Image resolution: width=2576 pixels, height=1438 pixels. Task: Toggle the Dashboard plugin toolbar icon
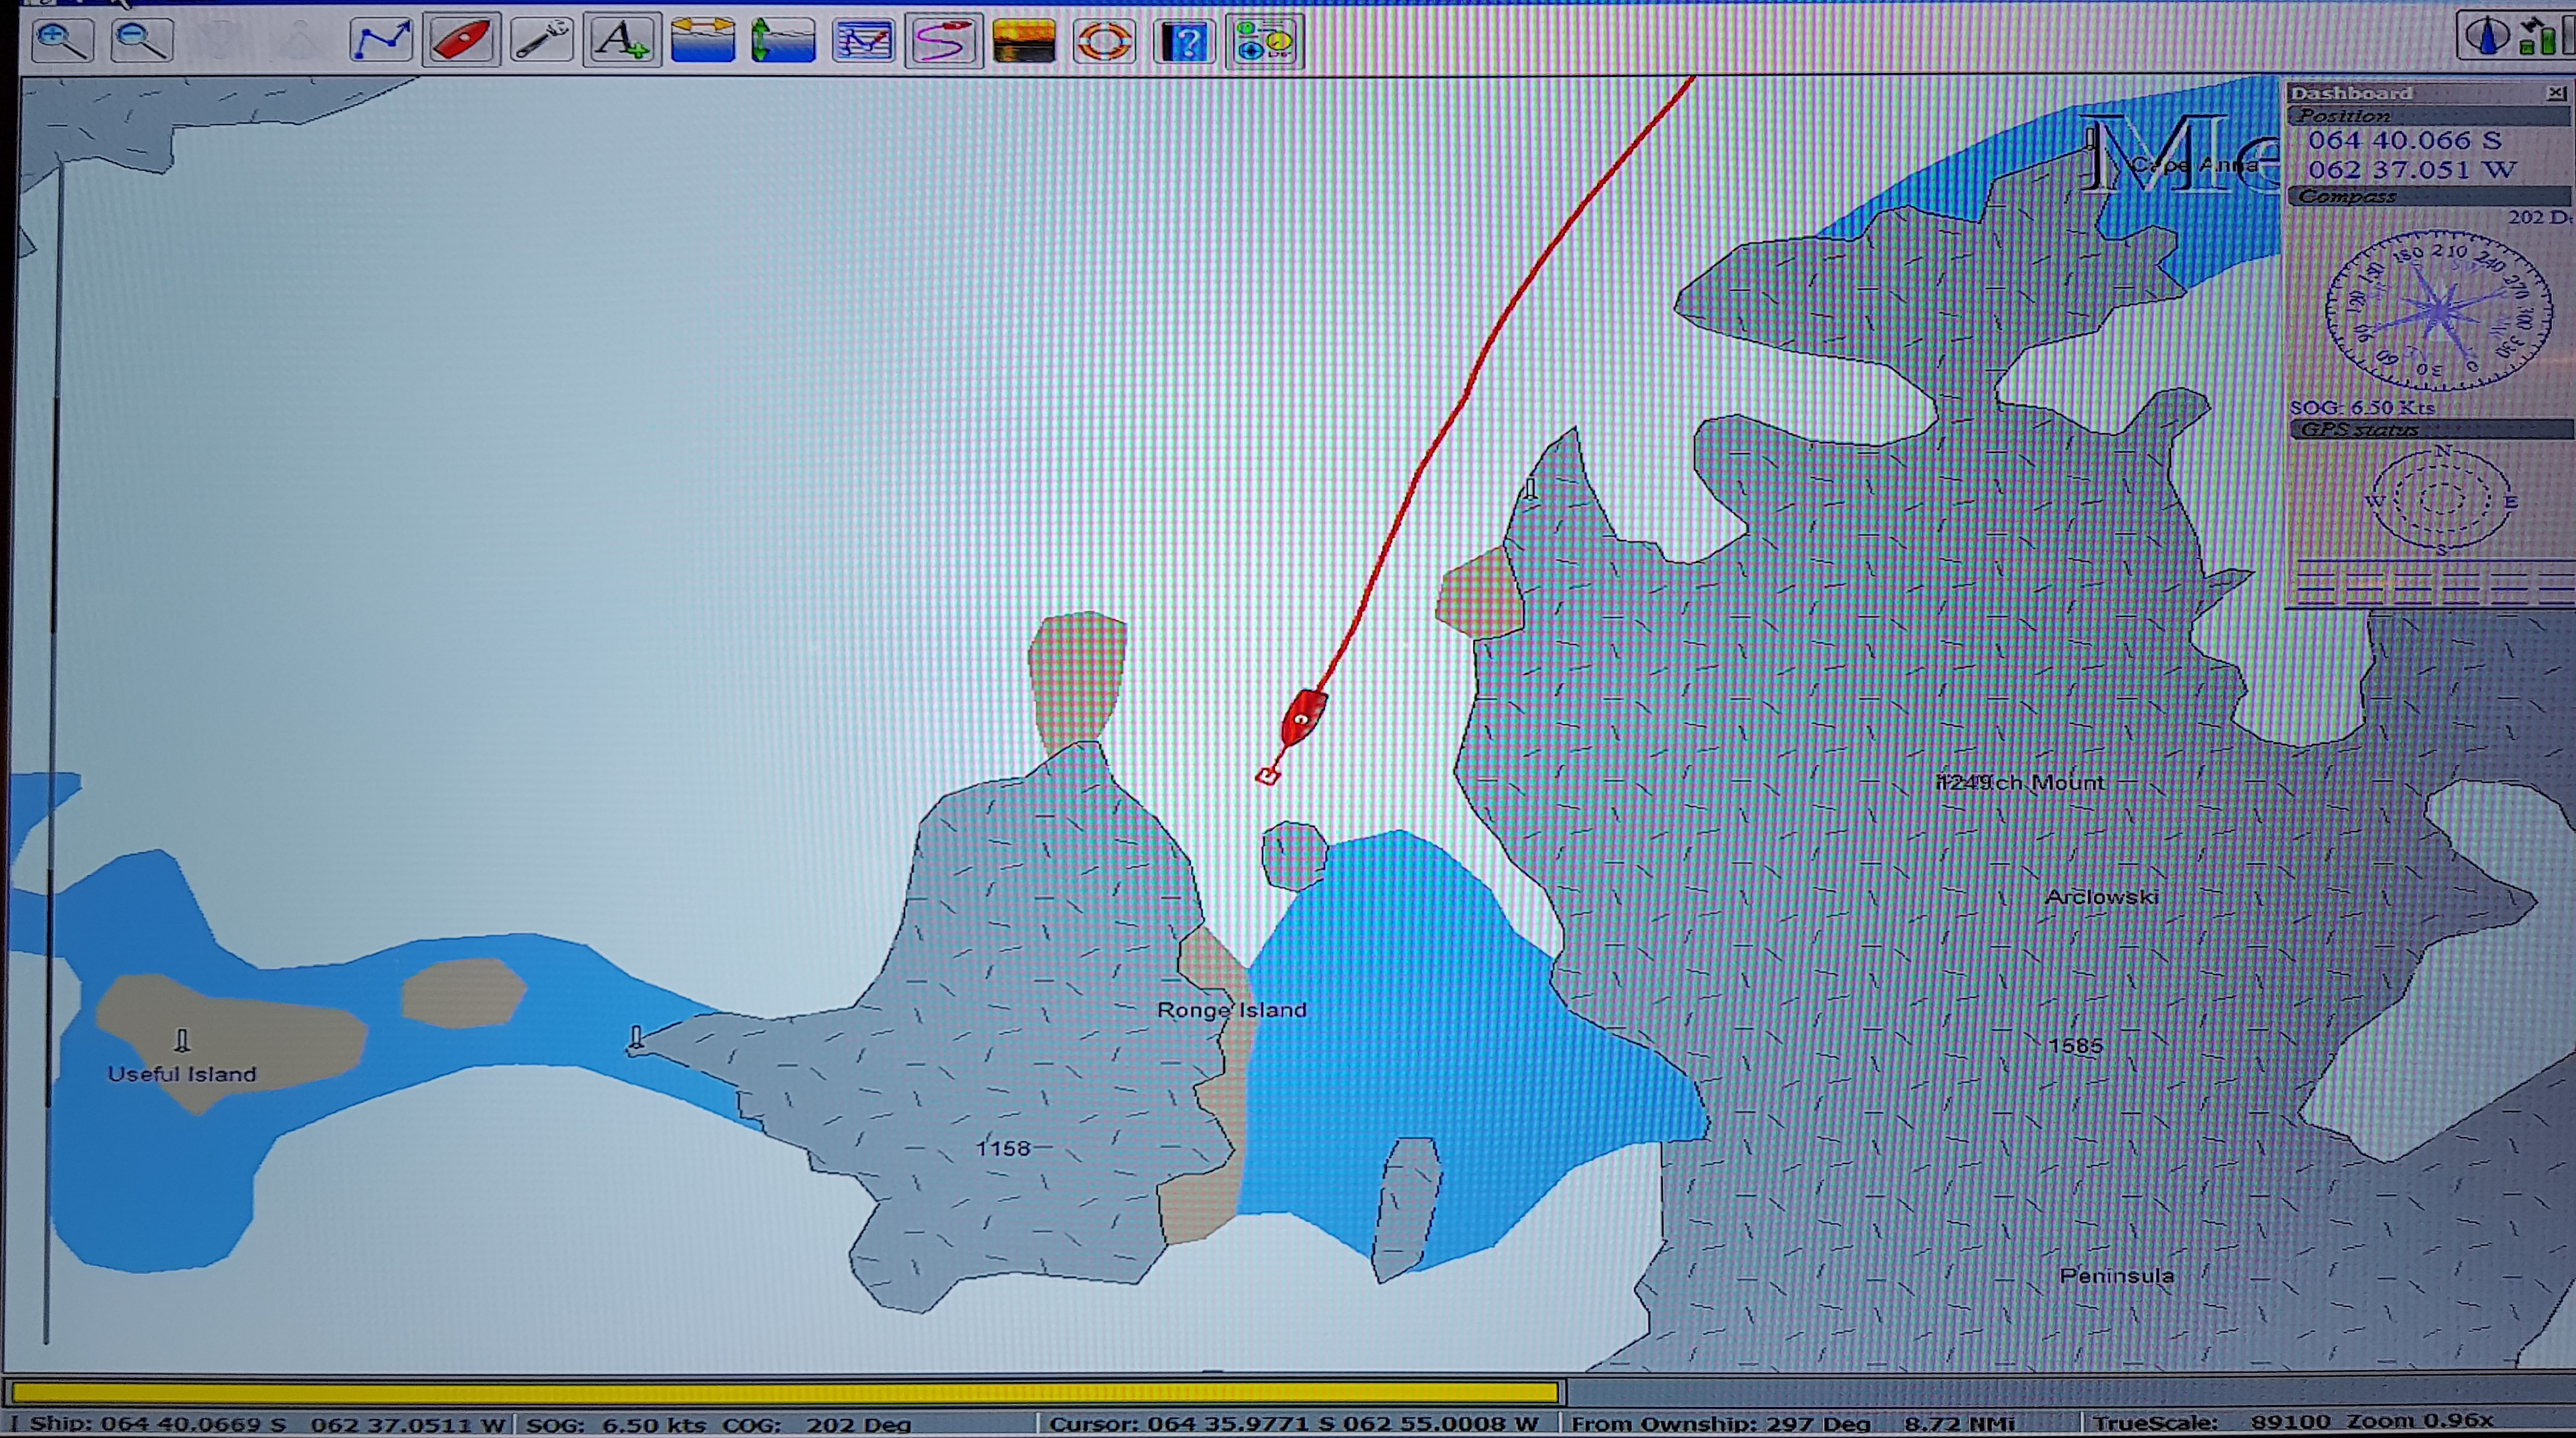1265,41
